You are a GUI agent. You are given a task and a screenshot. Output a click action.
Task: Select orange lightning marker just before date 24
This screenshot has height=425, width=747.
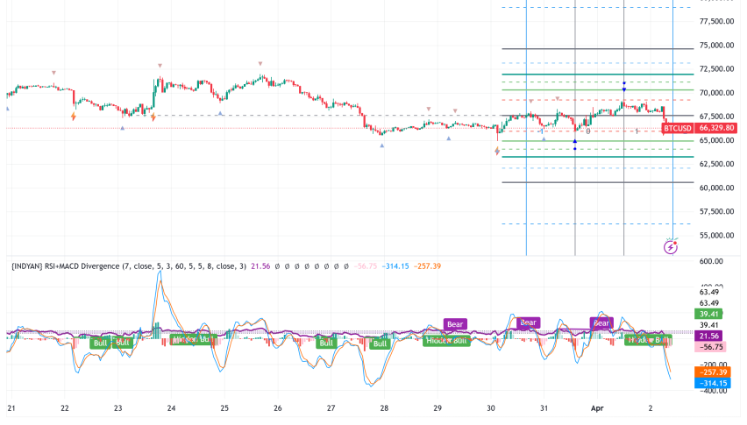point(153,115)
